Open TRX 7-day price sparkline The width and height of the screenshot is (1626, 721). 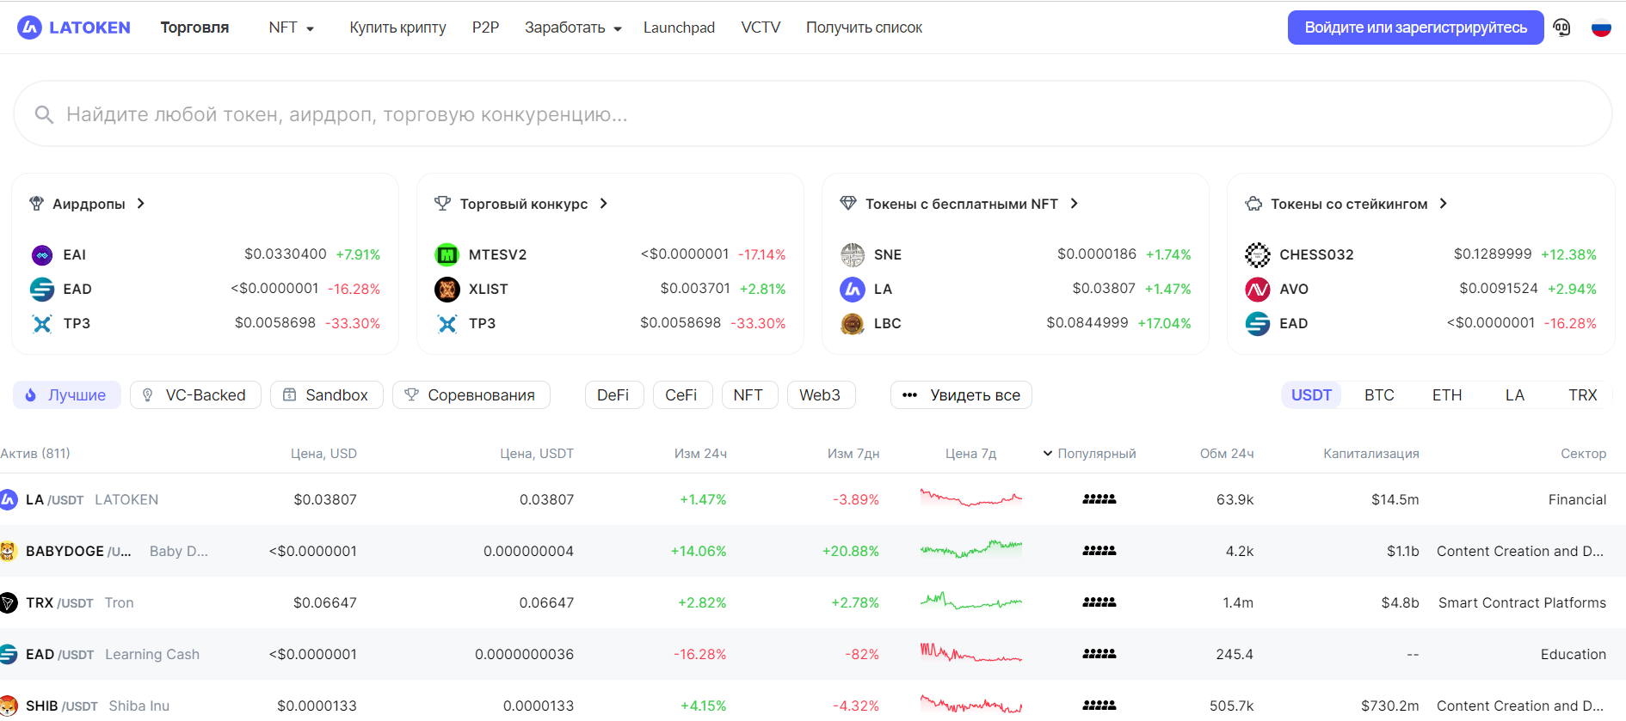point(970,601)
